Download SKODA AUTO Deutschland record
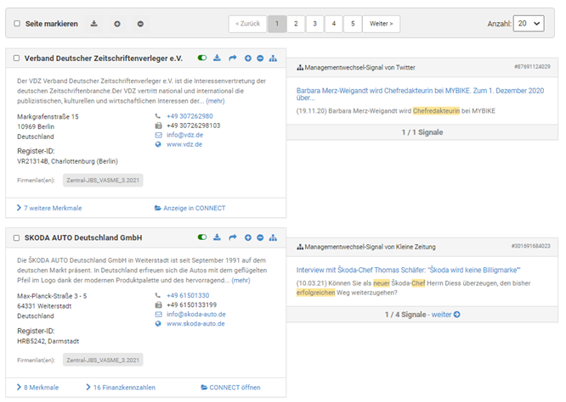Image resolution: width=566 pixels, height=402 pixels. [217, 237]
